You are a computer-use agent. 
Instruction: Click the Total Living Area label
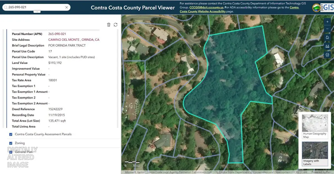point(24,126)
